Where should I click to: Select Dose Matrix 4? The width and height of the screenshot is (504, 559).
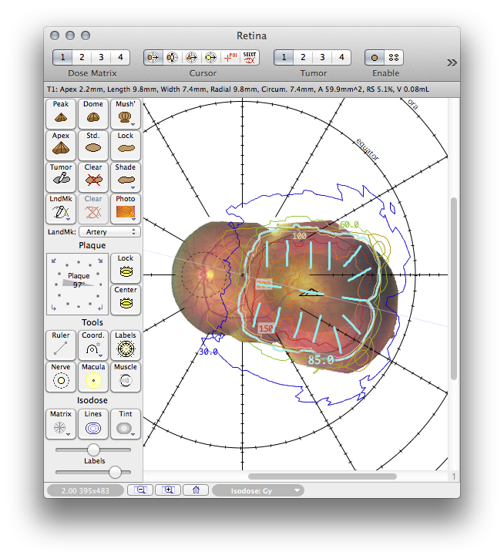120,57
